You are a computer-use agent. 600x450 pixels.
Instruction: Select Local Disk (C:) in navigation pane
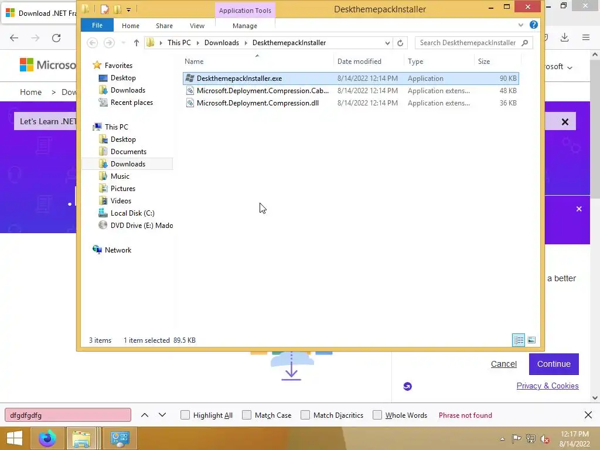click(x=132, y=213)
